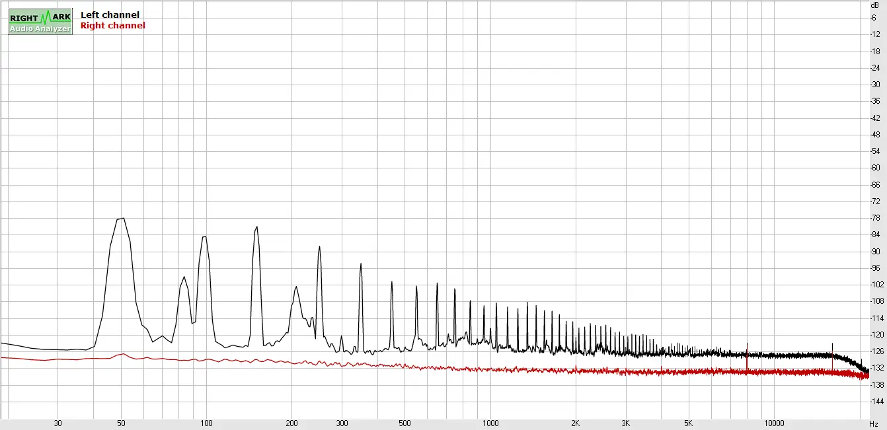
Task: Click the Hz unit label on the axis
Action: [x=874, y=423]
